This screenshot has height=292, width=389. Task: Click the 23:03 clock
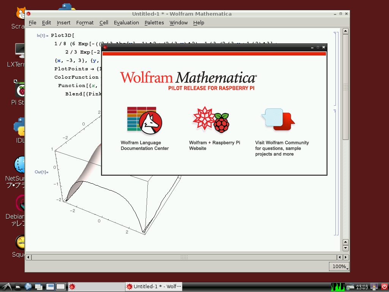click(x=362, y=287)
